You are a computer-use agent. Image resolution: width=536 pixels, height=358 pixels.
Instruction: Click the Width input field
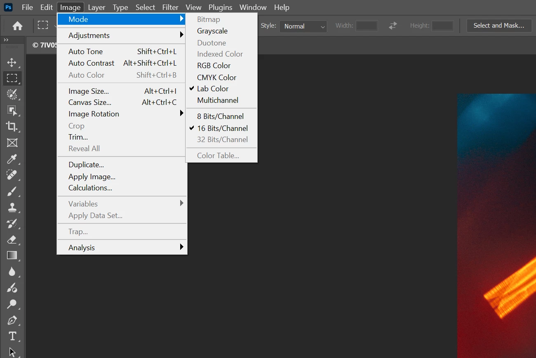point(367,26)
